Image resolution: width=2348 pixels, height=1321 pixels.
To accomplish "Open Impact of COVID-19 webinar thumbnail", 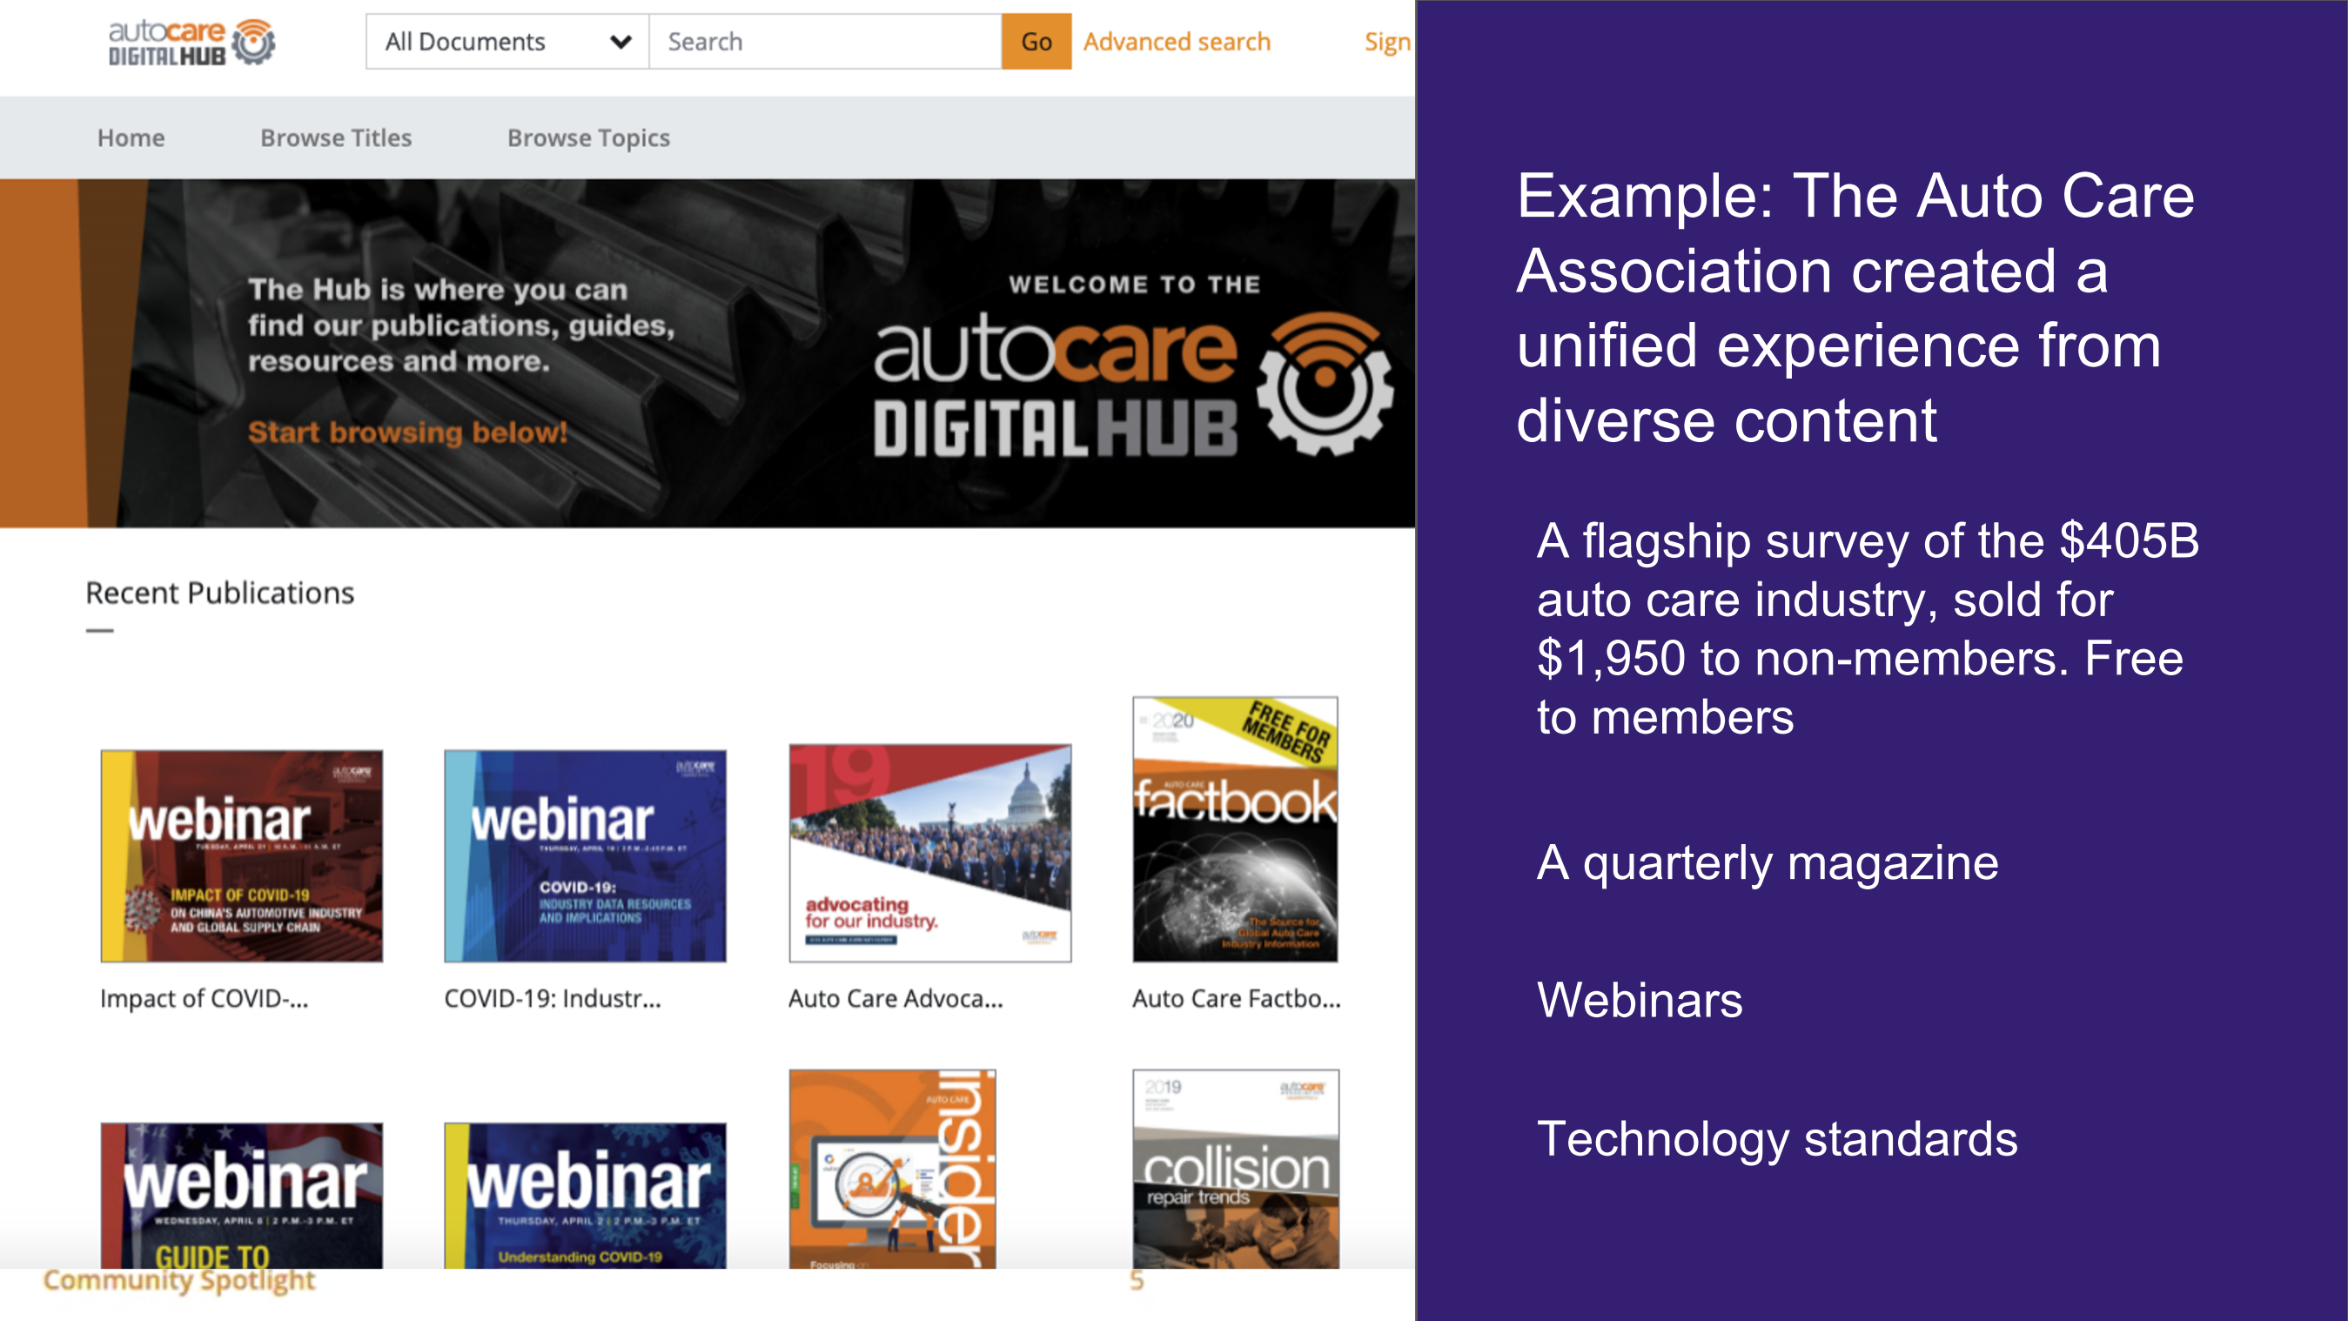I will pyautogui.click(x=242, y=856).
